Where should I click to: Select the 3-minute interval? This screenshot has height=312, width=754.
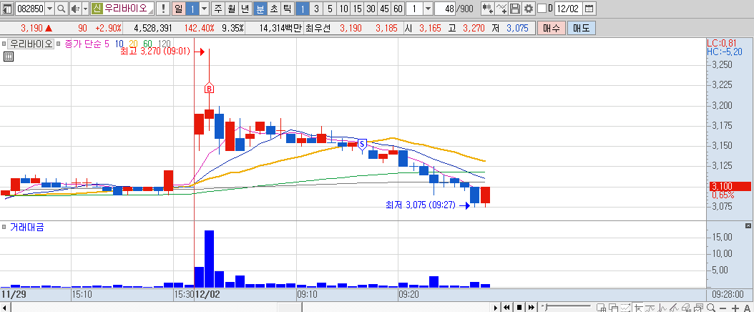coord(316,9)
